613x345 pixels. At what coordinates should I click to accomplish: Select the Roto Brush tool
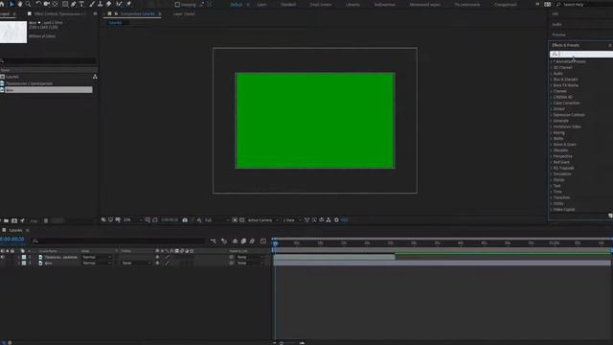pyautogui.click(x=119, y=4)
